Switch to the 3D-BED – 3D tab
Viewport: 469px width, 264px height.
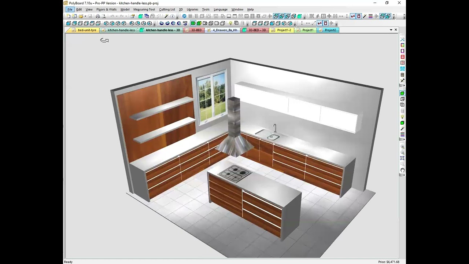click(x=254, y=30)
